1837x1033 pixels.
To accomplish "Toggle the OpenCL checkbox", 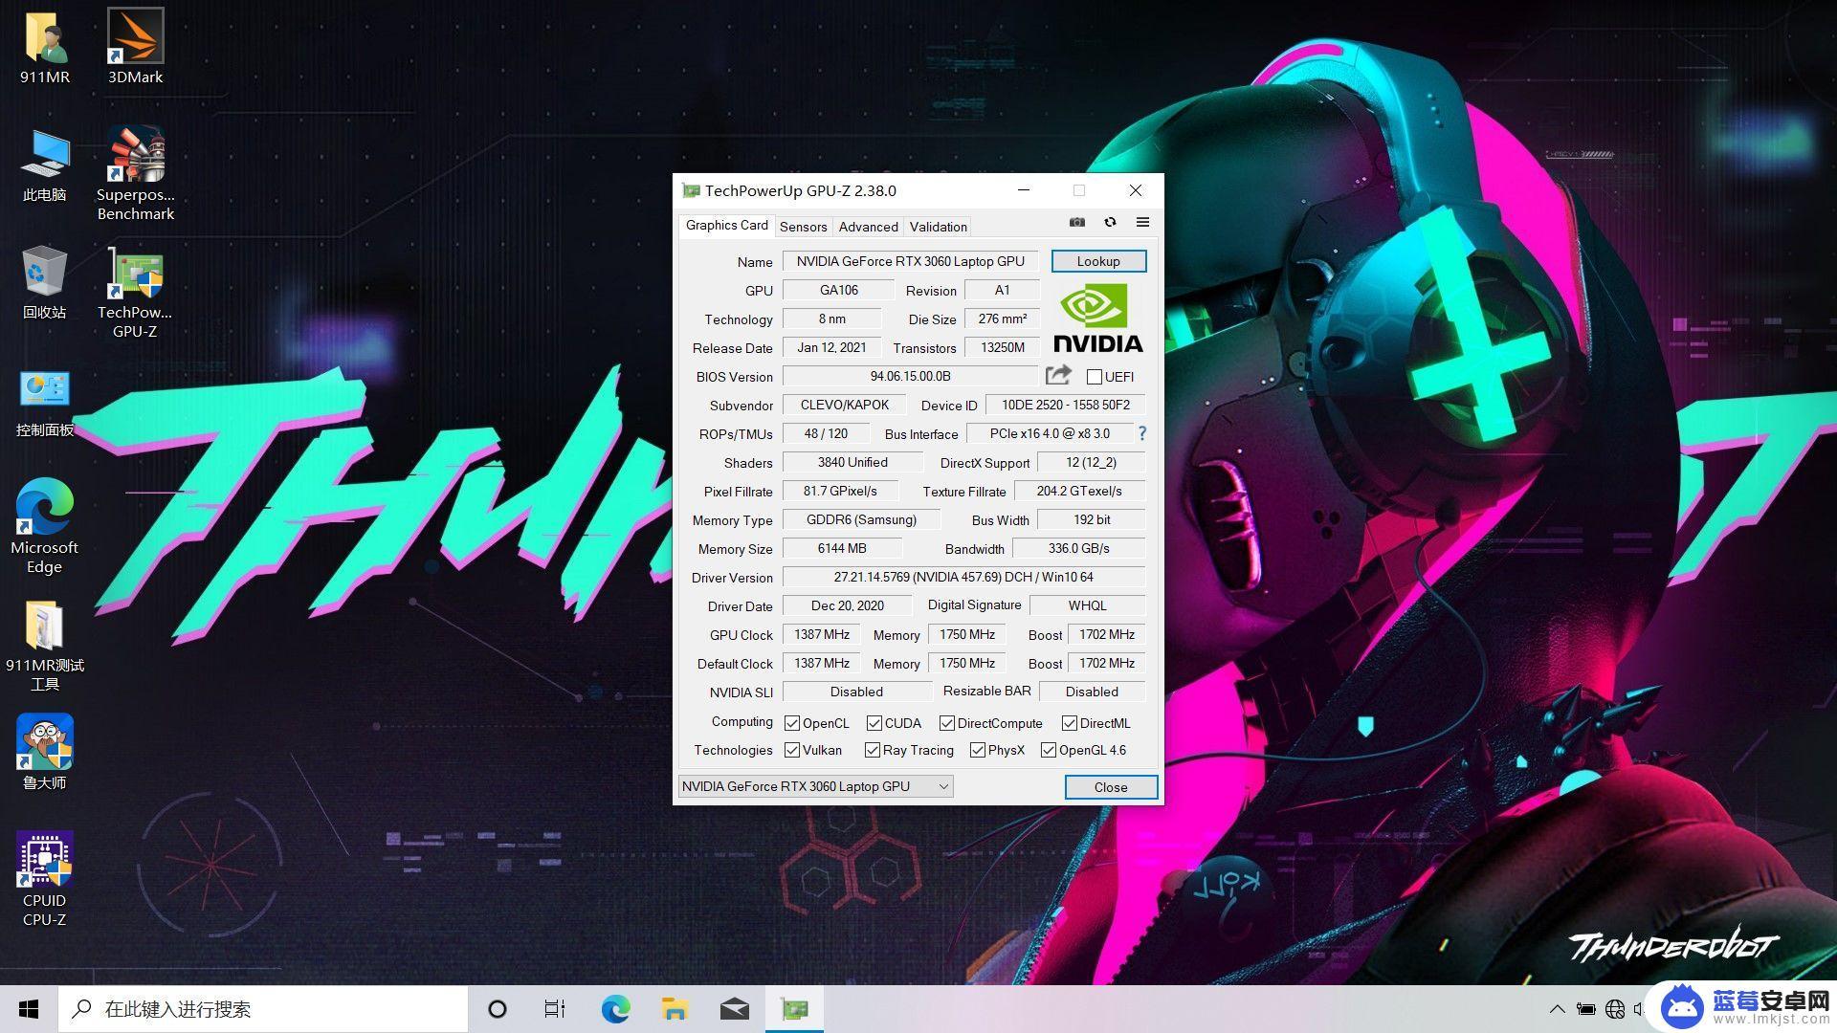I will pyautogui.click(x=792, y=723).
